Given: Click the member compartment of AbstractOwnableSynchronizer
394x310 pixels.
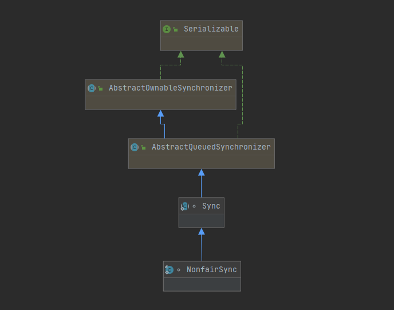Looking at the screenshot, I should (160, 103).
